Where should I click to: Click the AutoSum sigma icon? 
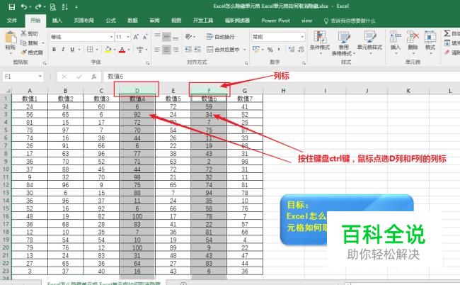click(x=447, y=33)
